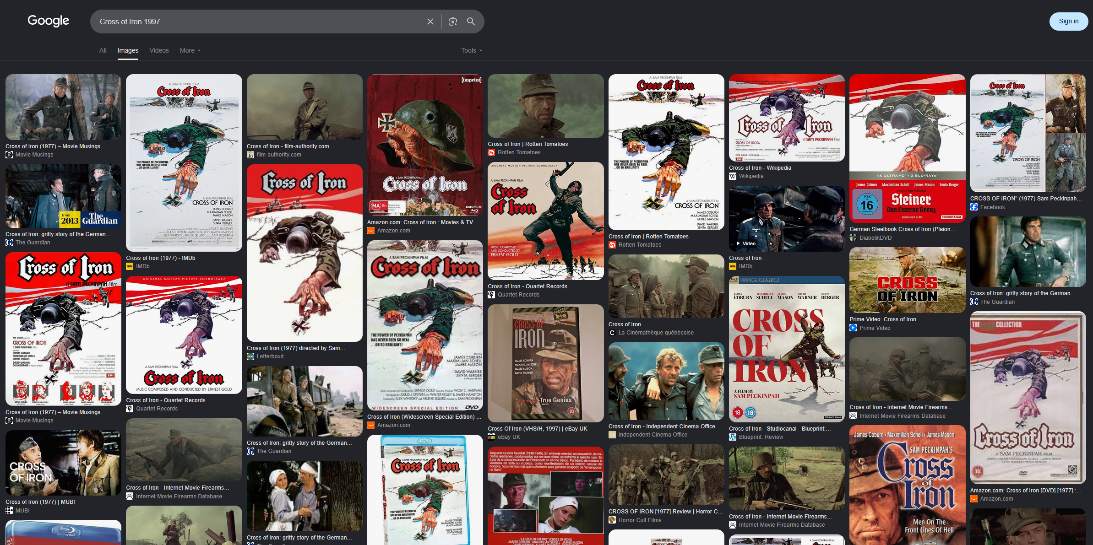Open the Independent Cinema Office soldiers thumbnail
1093x545 pixels.
click(666, 381)
